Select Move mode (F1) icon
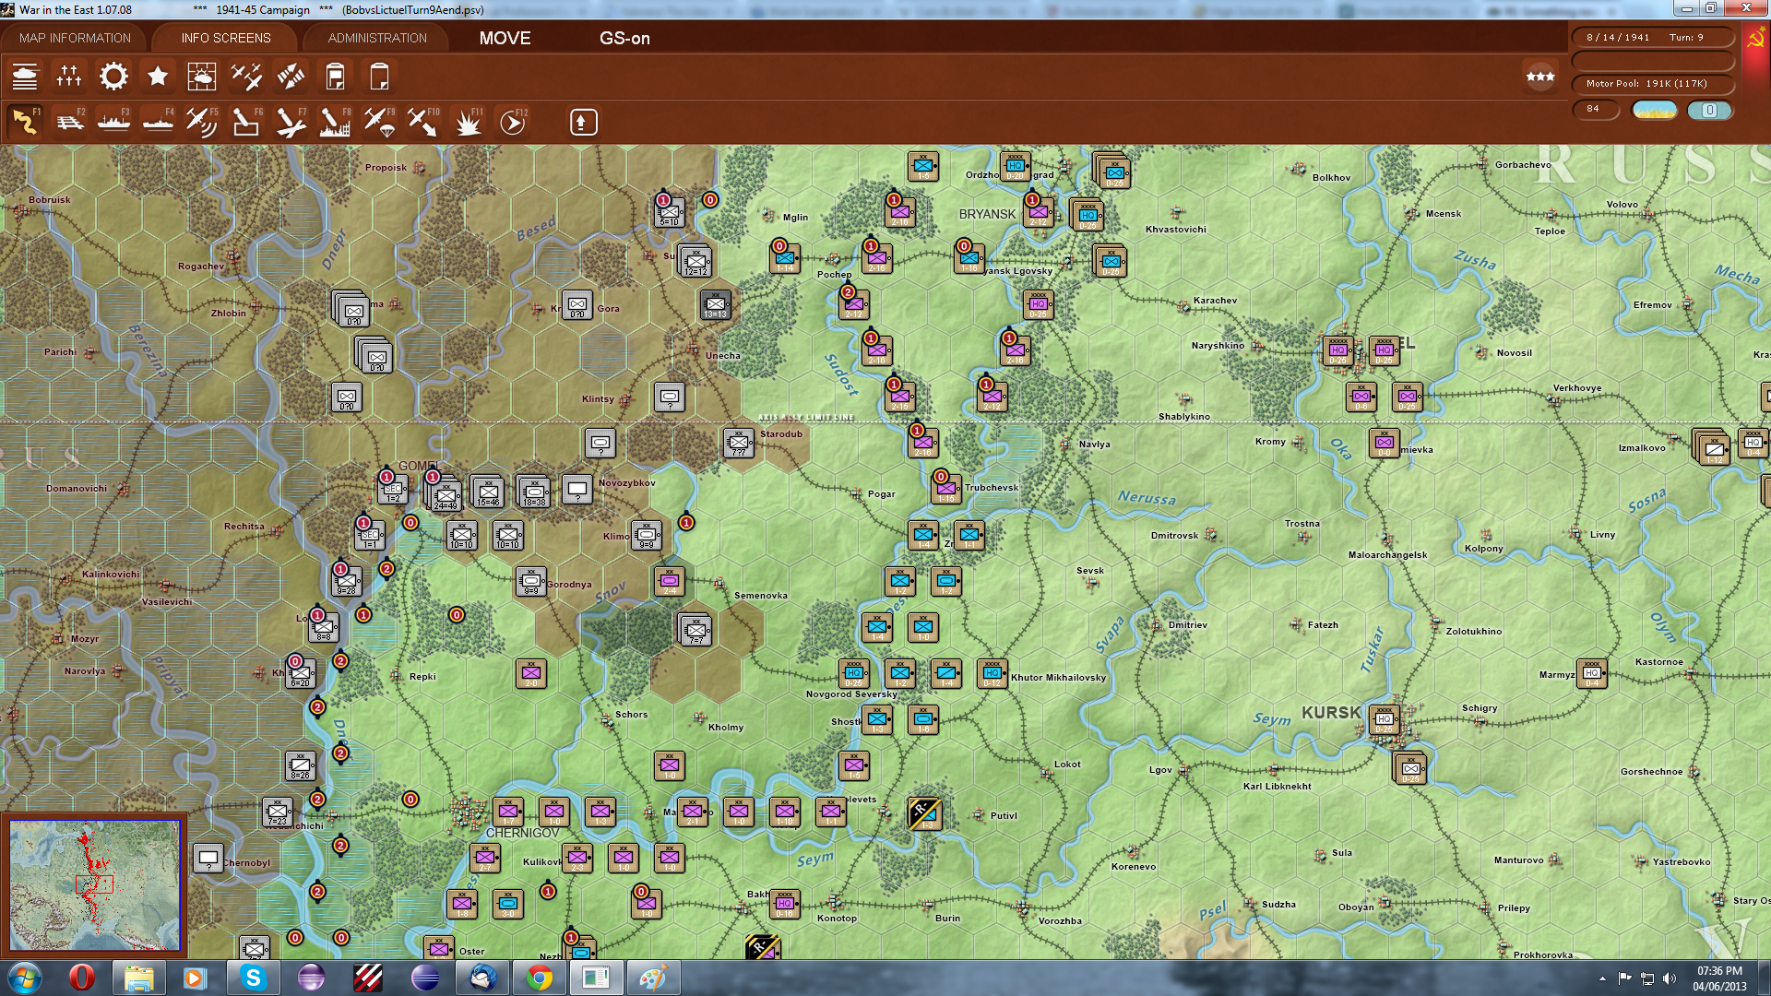This screenshot has height=996, width=1771. (25, 122)
